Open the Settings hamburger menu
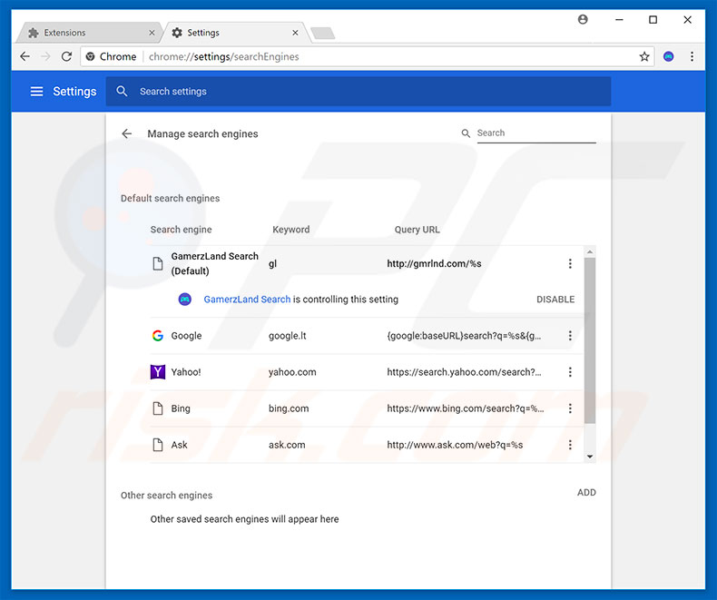Screen dimensions: 717x600 (x=36, y=92)
